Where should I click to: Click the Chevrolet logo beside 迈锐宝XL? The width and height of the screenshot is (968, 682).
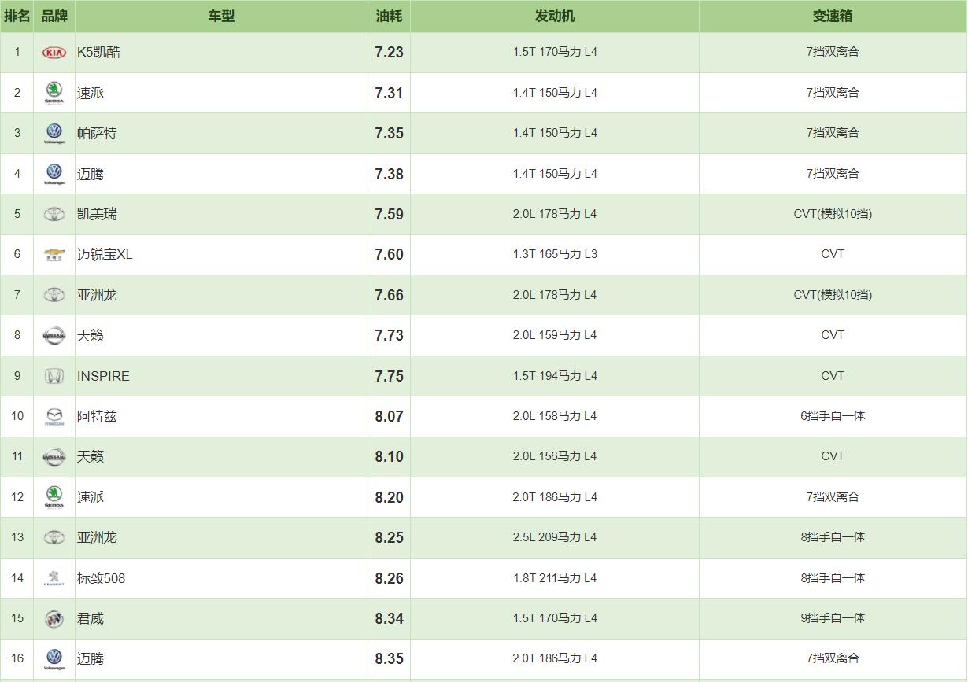click(54, 255)
